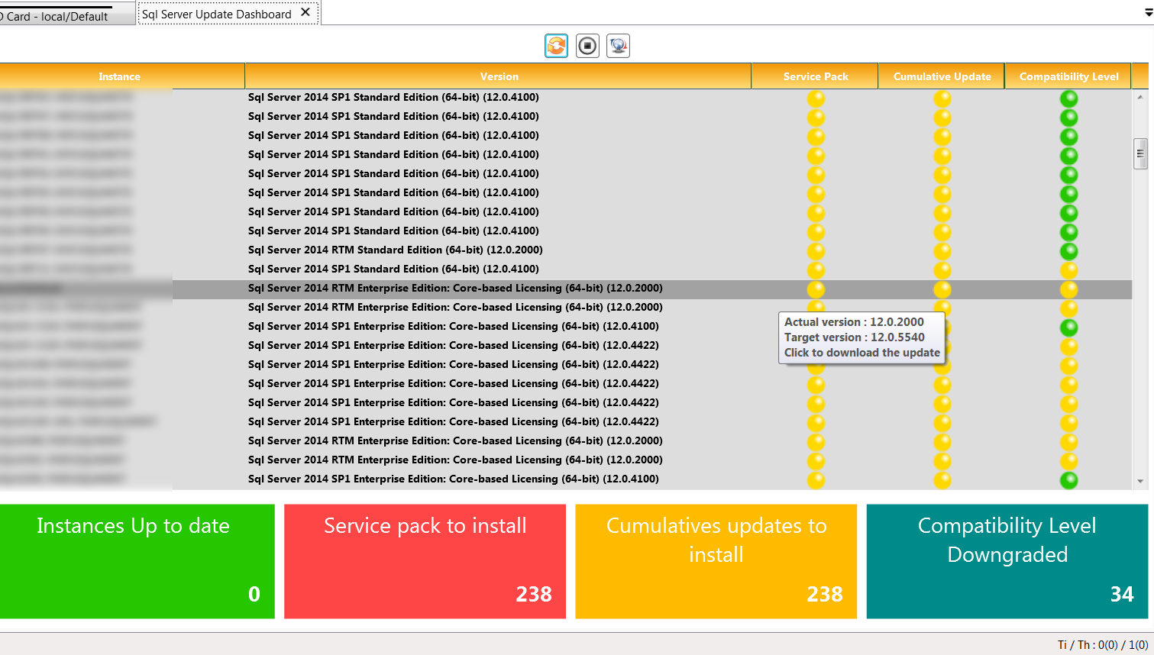The image size is (1154, 655).
Task: Select the RTM Standard Edition (12.0.2000) row
Action: (565, 250)
